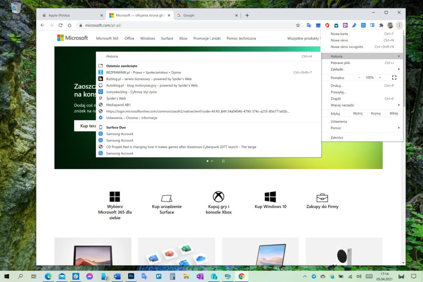The width and height of the screenshot is (423, 282).
Task: Decrease zoom with the minus button
Action: tap(359, 78)
